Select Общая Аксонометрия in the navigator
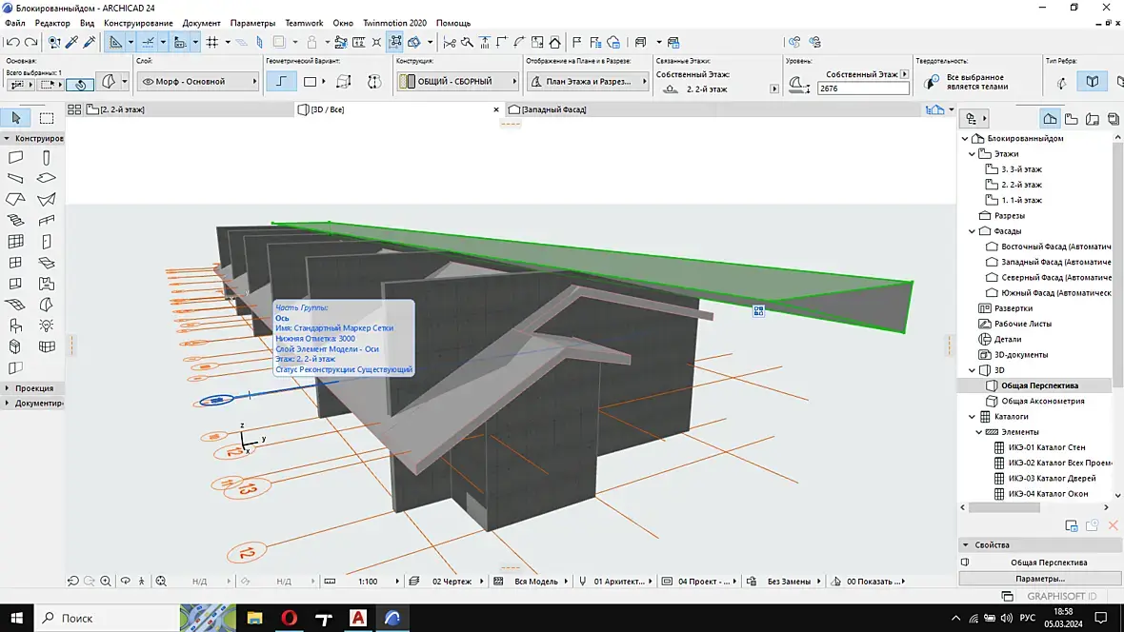The height and width of the screenshot is (632, 1124). 1042,401
